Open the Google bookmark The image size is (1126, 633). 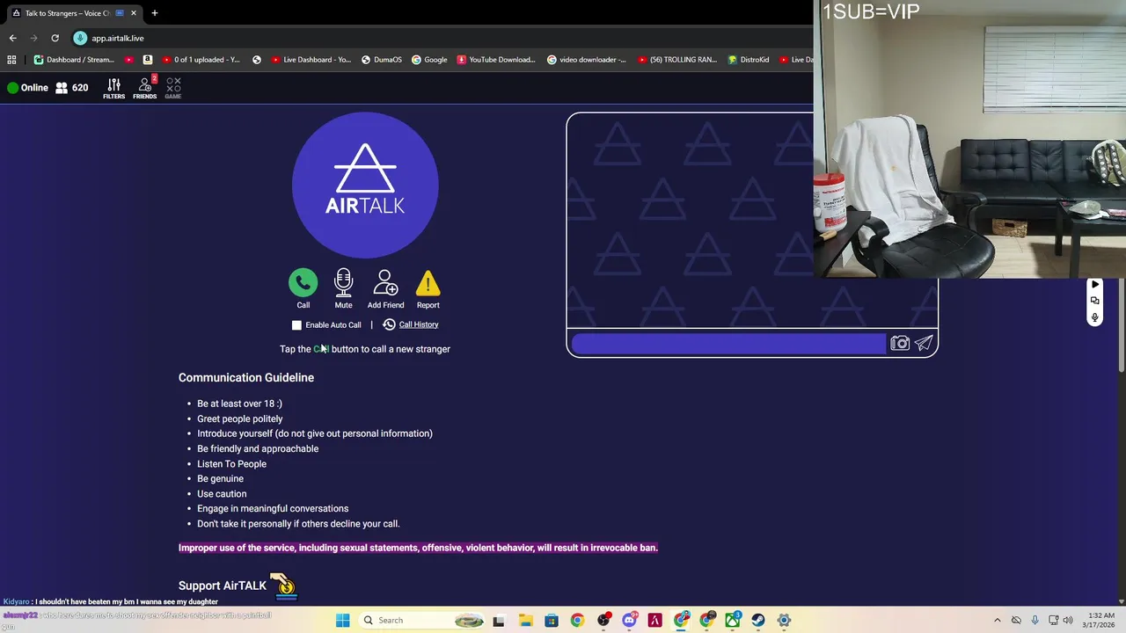pyautogui.click(x=429, y=60)
